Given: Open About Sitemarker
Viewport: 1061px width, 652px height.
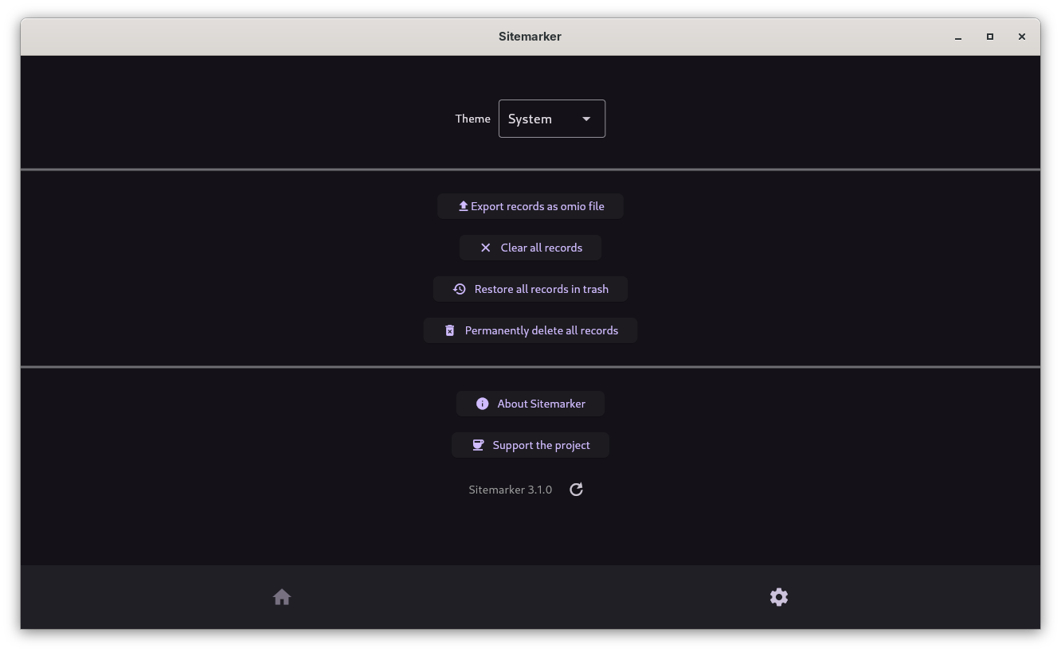Looking at the screenshot, I should coord(530,404).
